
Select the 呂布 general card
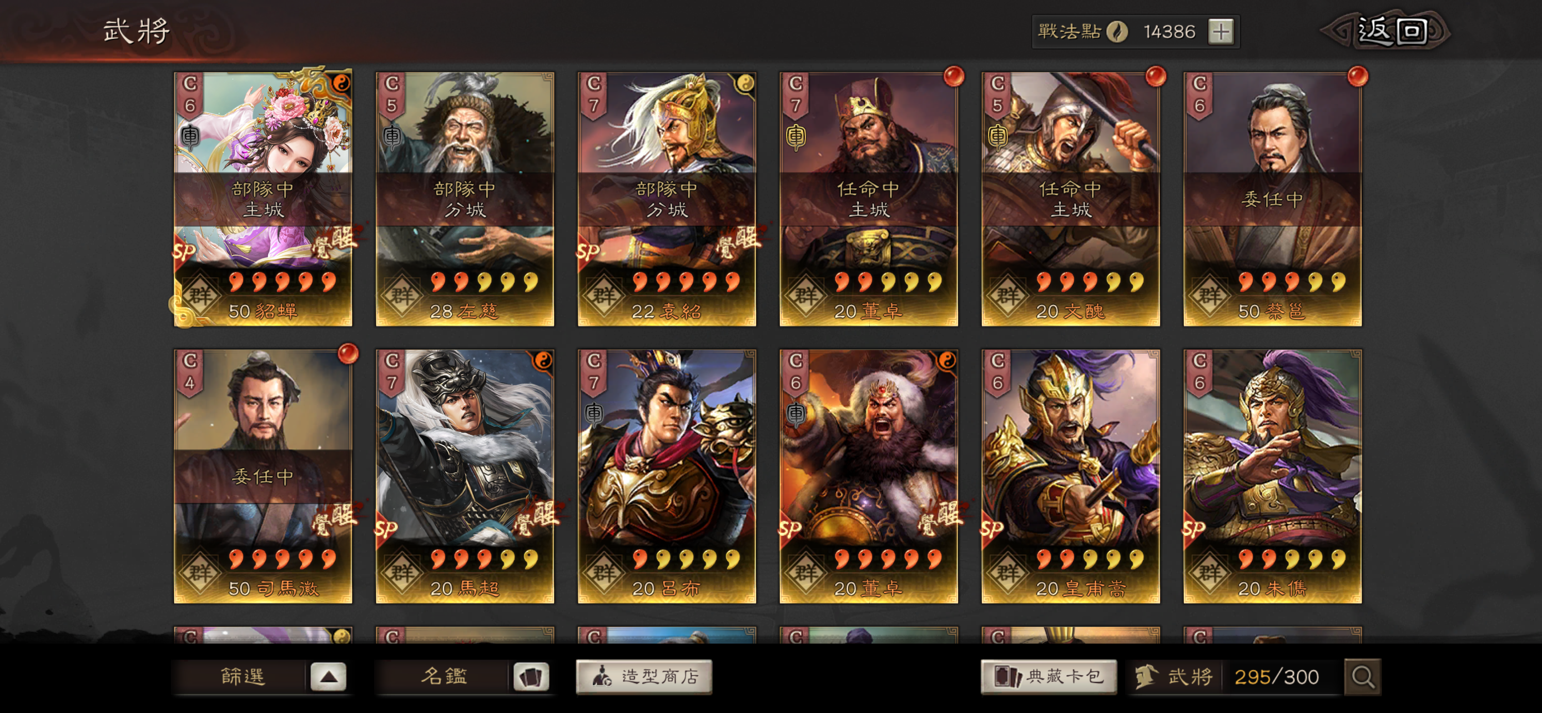[666, 476]
